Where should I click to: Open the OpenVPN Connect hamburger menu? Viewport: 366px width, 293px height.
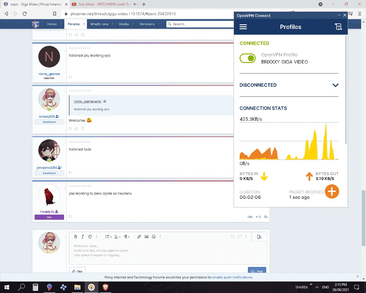click(243, 27)
